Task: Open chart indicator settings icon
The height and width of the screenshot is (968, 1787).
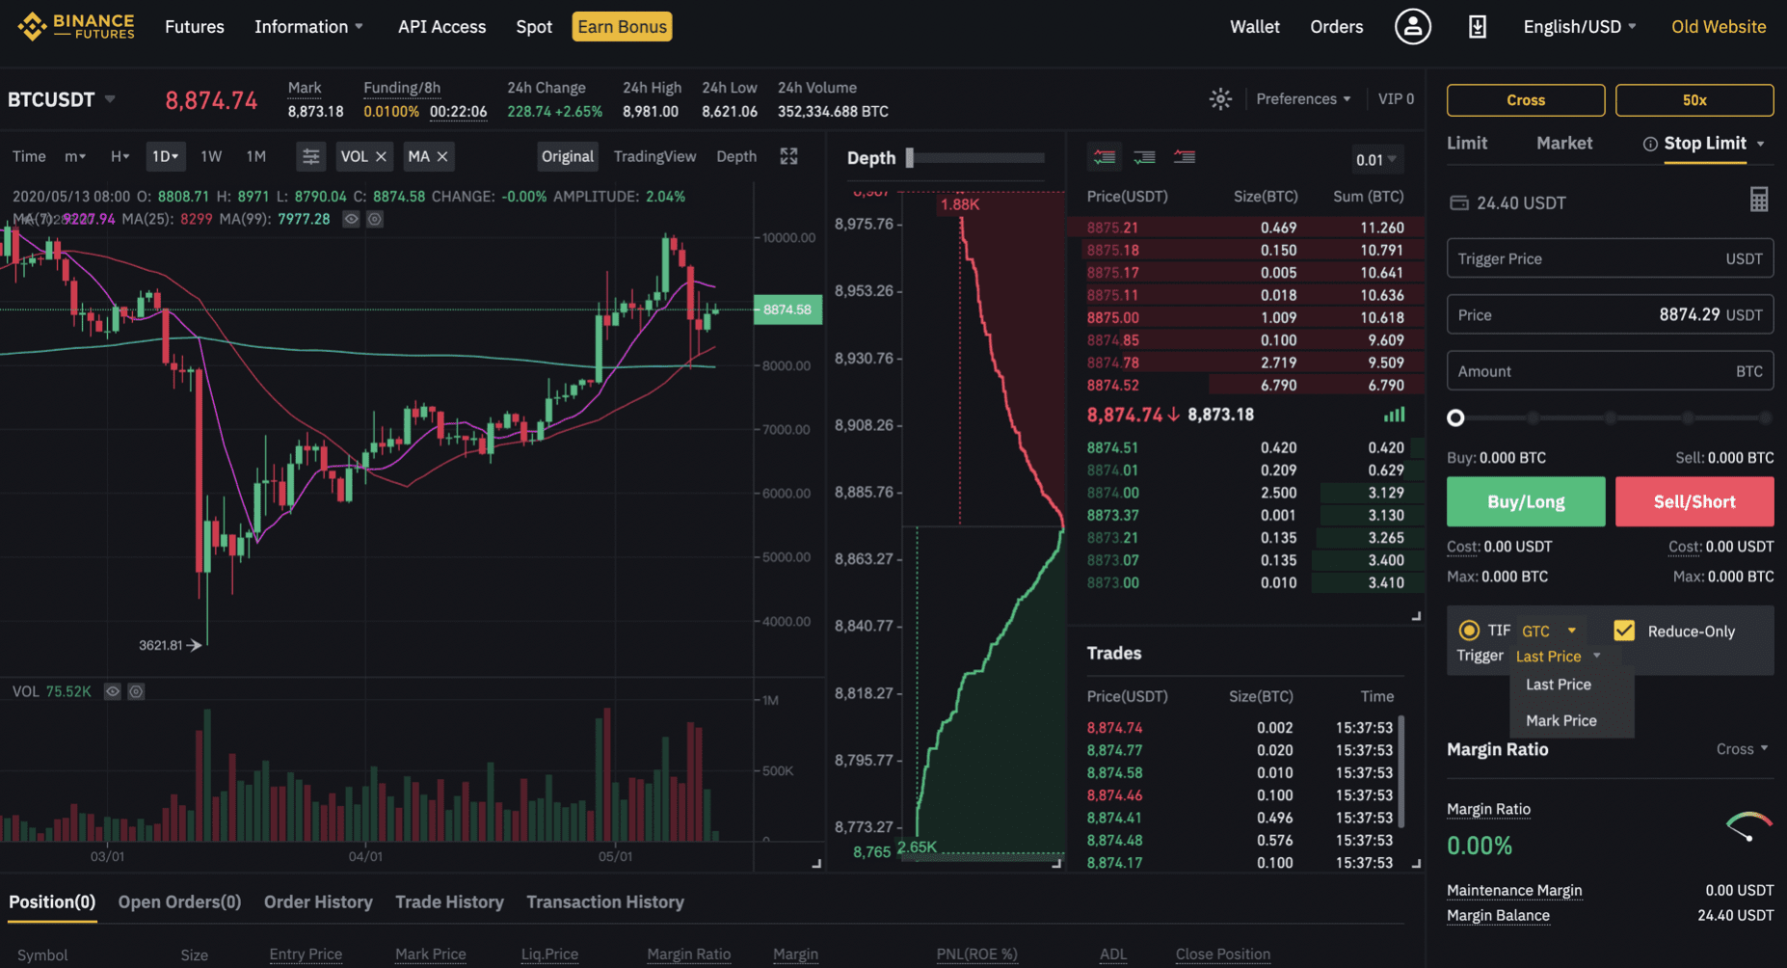Action: [310, 156]
